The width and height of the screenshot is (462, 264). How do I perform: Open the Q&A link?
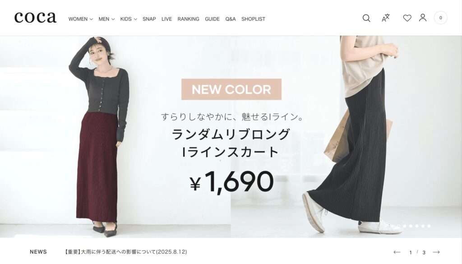(231, 19)
